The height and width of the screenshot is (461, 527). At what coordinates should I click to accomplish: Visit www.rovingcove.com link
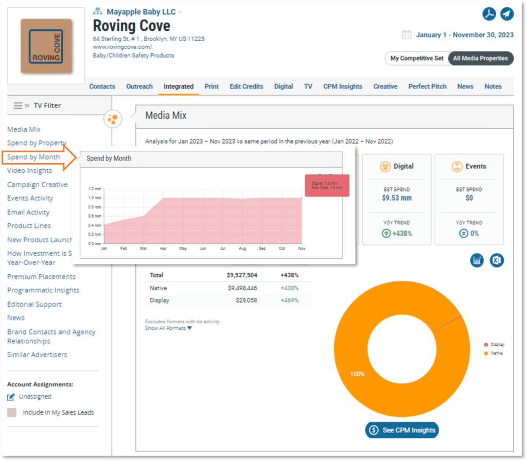click(122, 47)
